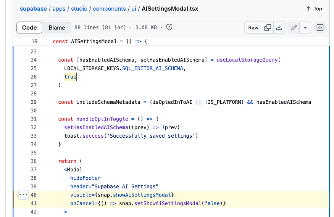Click IS_PLATFORM constant on line 29
The height and width of the screenshot is (217, 334).
pos(224,102)
